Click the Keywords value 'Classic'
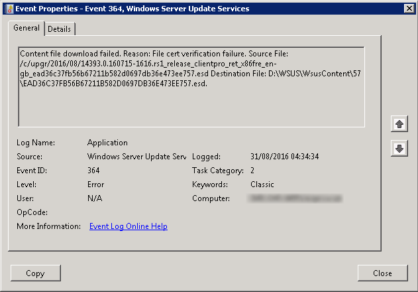The image size is (418, 292). (x=262, y=184)
